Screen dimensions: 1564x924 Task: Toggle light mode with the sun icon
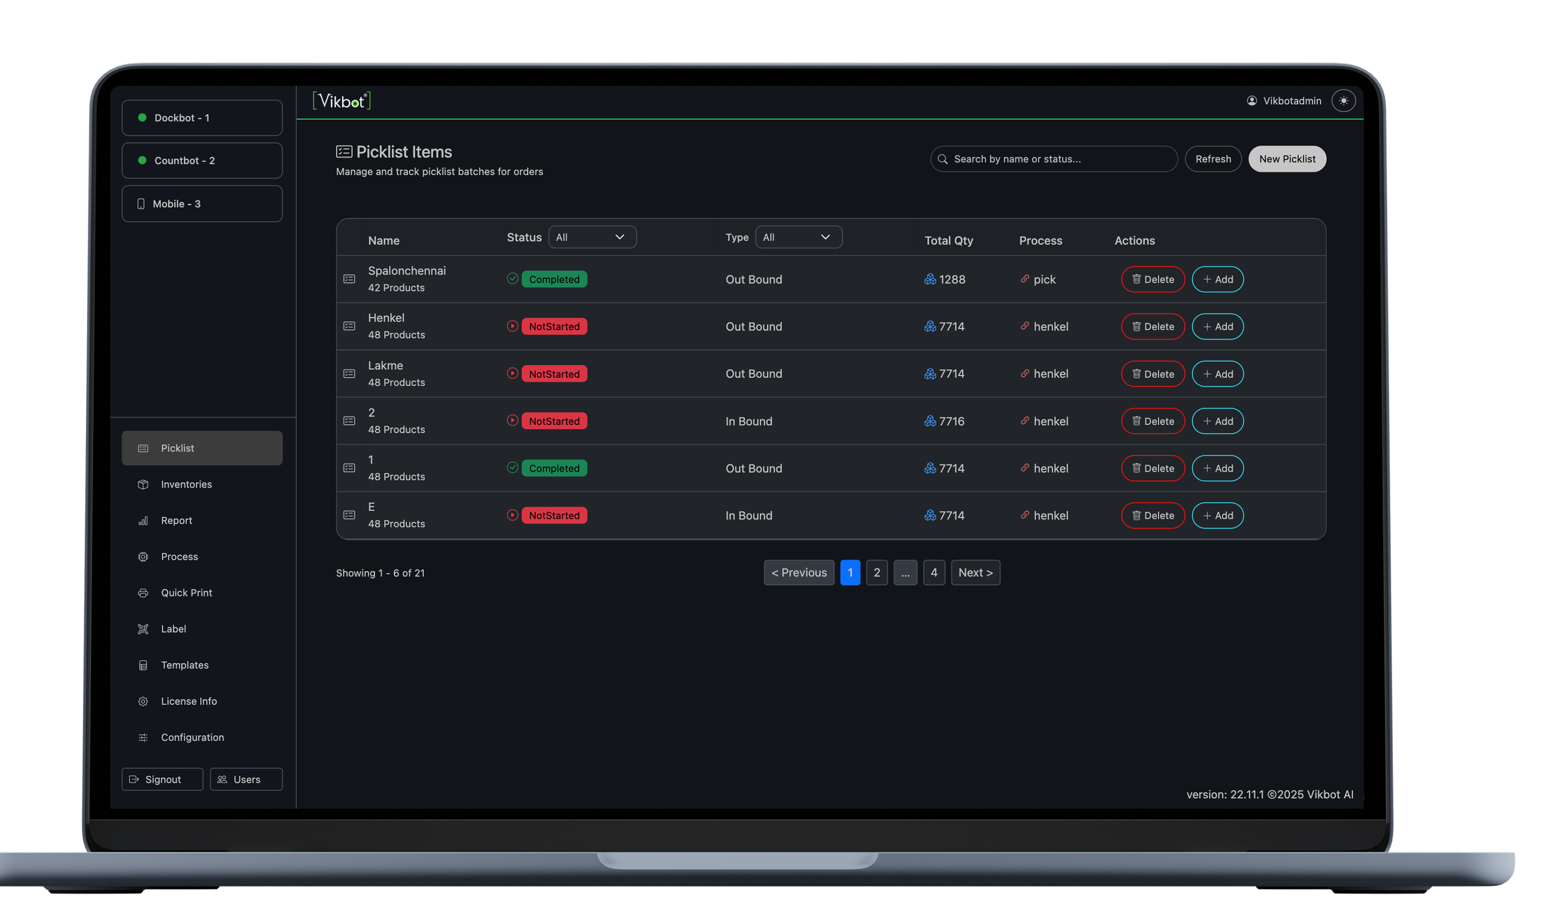click(x=1344, y=100)
